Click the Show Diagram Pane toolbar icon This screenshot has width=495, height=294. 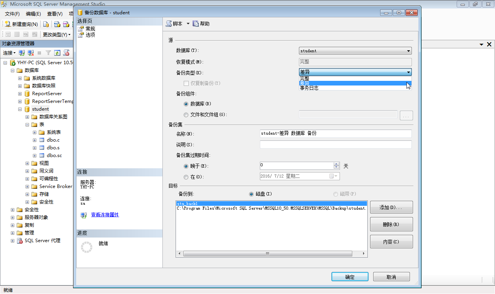[x=8, y=34]
